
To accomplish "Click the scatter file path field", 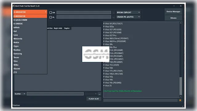I will tap(55, 94).
